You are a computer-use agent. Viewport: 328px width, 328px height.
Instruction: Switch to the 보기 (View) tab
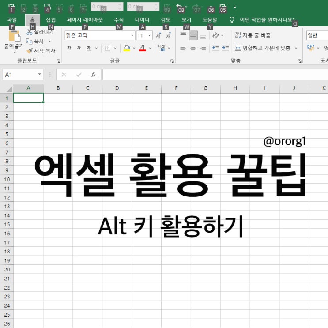click(x=186, y=20)
